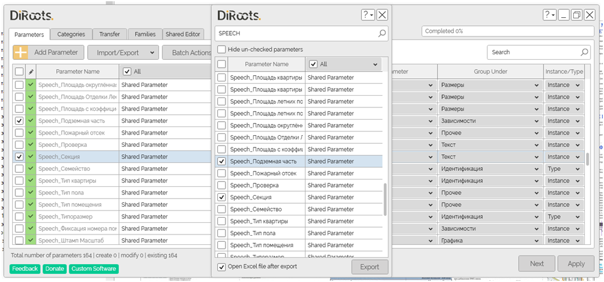Enable Hide un-checked parameters checkbox

pos(221,49)
